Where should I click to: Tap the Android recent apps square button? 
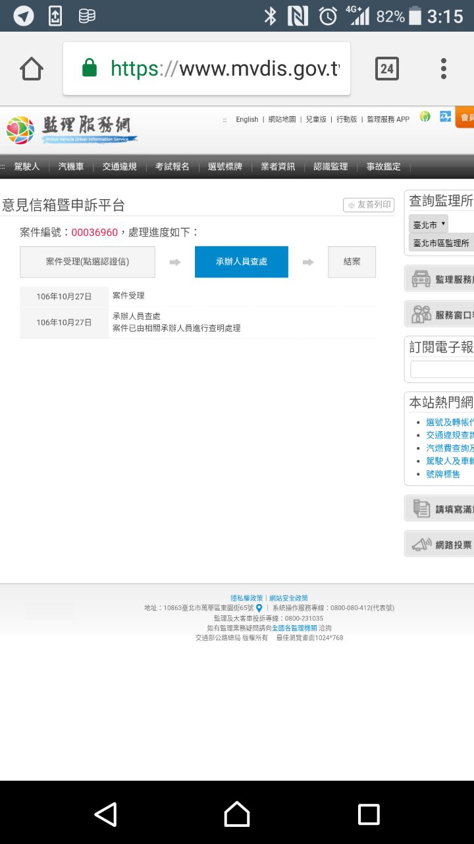pyautogui.click(x=369, y=814)
